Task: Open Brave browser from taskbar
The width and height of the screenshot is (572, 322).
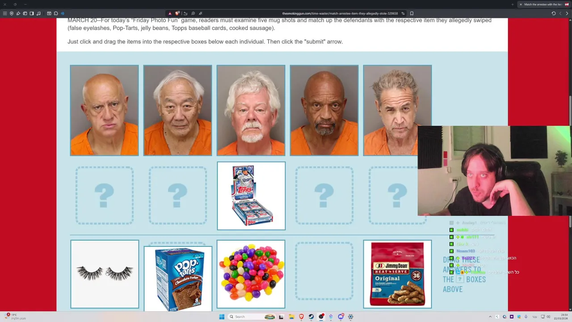Action: [x=301, y=317]
